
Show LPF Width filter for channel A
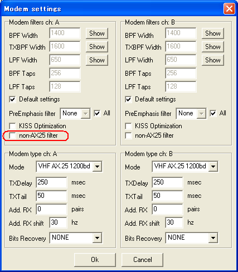click(97, 60)
